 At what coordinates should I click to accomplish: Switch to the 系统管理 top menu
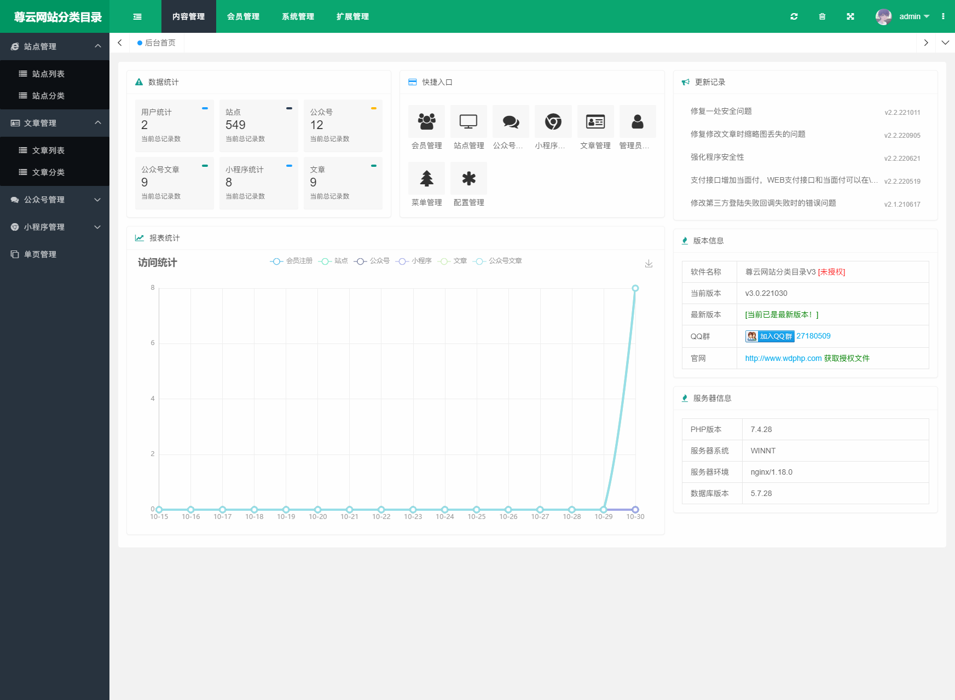[x=298, y=16]
